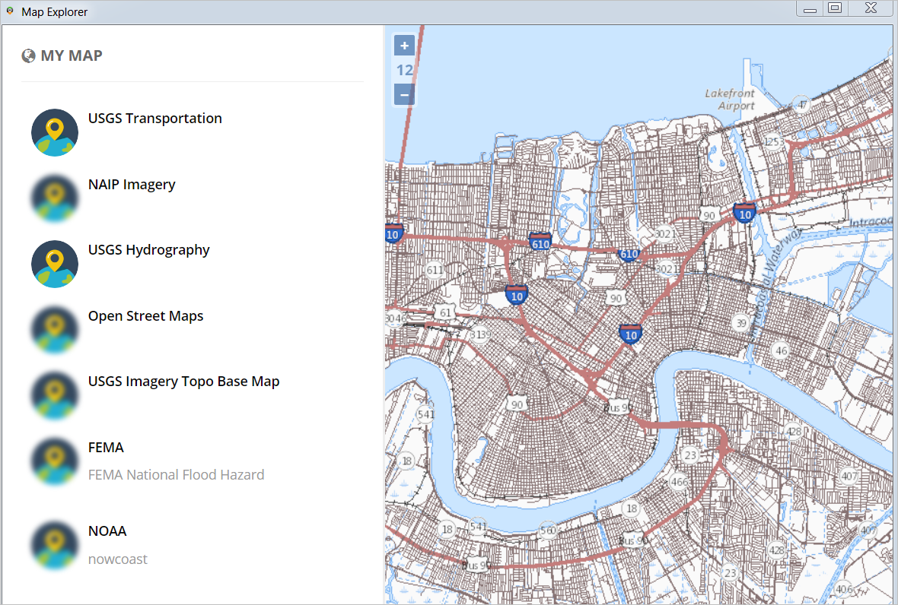This screenshot has height=605, width=898.
Task: Select the MY MAP heading
Action: point(72,55)
